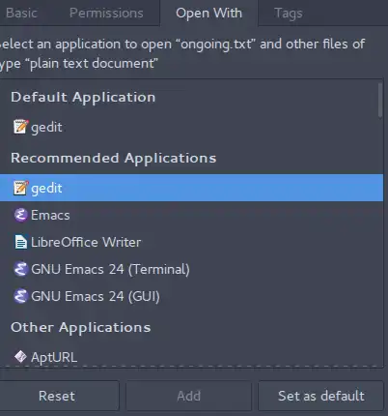Select LibreOffice Writer from the list

click(x=191, y=242)
